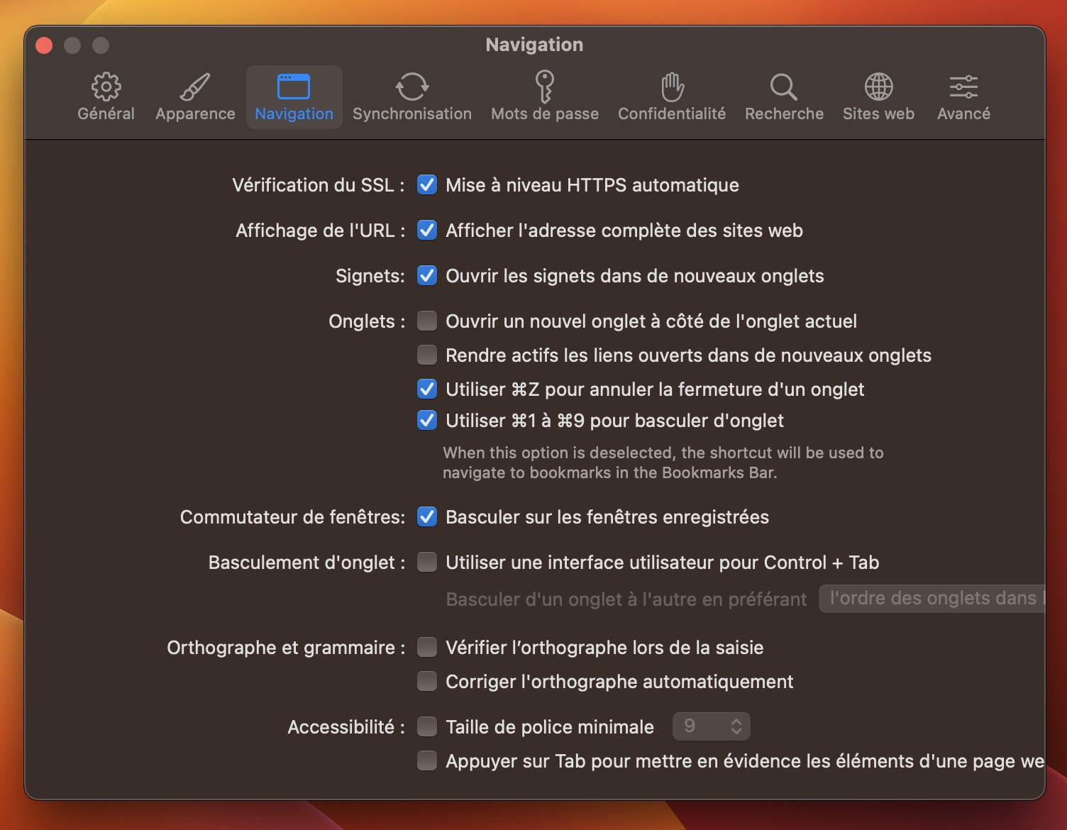Disable Mise à niveau HTTPS automatique
Screen dimensions: 1067x830
pyautogui.click(x=427, y=185)
